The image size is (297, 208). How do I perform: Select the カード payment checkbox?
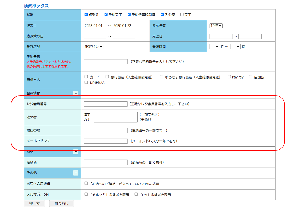coord(86,77)
